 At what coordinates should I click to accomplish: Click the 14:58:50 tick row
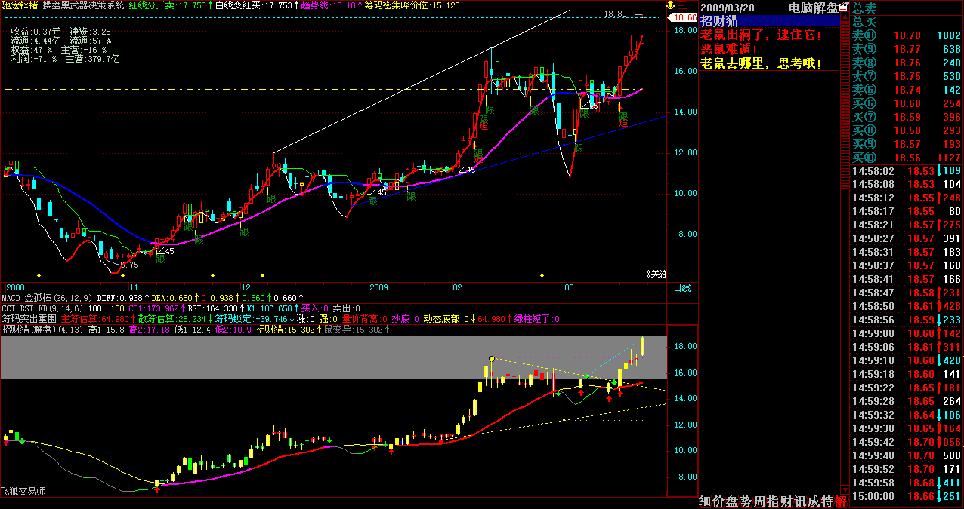907,306
